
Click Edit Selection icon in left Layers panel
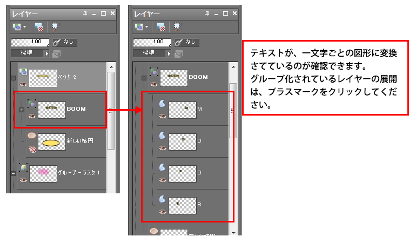(55, 26)
